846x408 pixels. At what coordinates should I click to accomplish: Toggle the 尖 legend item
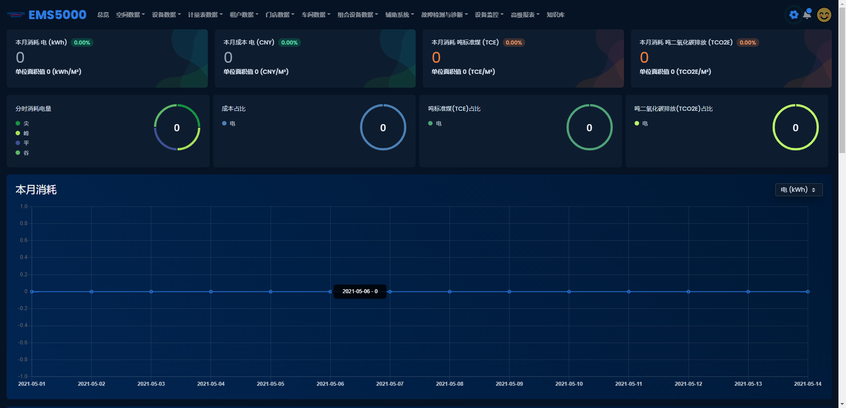[x=22, y=124]
